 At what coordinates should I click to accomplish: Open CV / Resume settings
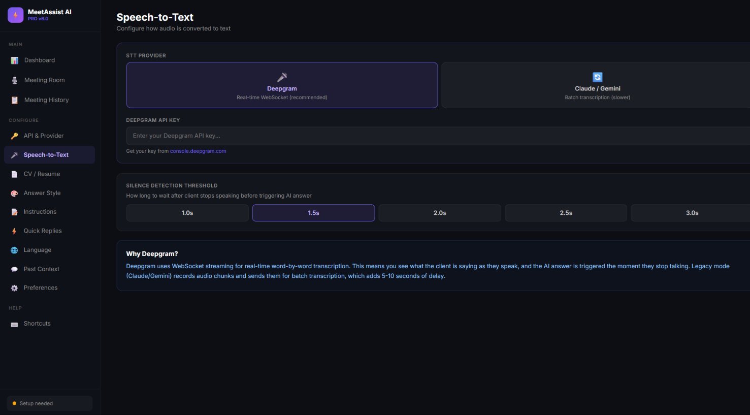[x=50, y=174]
